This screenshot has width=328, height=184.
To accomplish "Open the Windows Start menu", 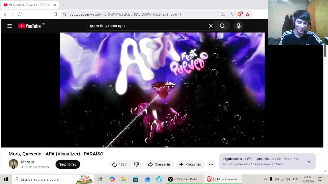I will point(6,179).
